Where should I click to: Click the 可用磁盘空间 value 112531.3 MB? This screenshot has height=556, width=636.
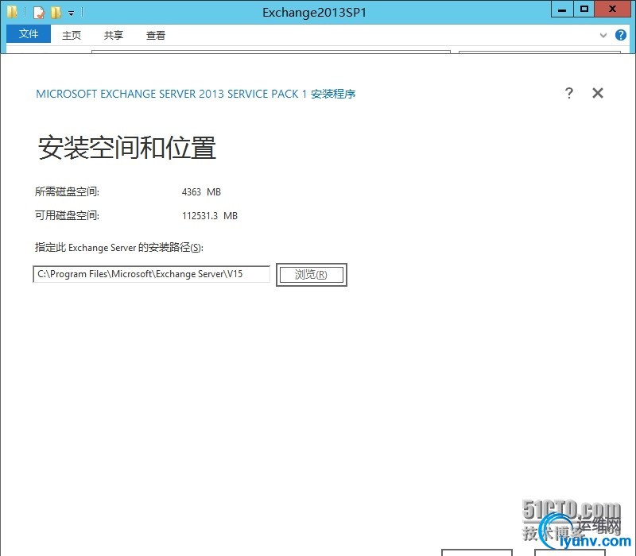(210, 215)
